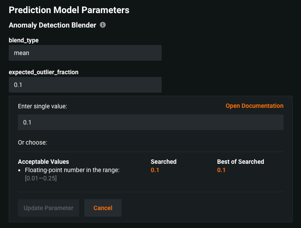Click the Best of Searched column header

pos(240,162)
